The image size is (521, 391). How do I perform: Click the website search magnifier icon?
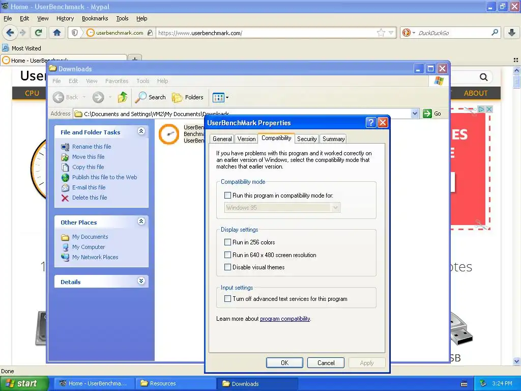pos(483,77)
